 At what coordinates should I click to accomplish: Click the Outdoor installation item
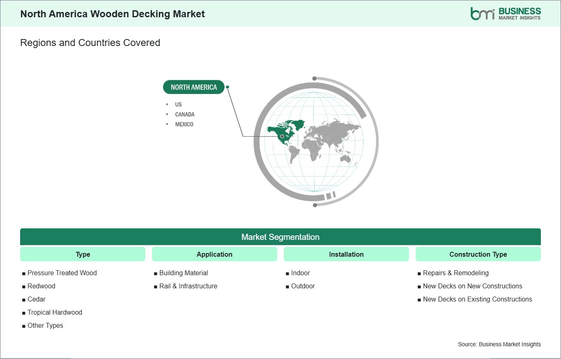(303, 286)
